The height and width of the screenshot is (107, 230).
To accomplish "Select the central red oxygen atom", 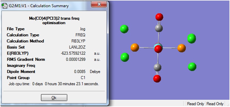I will [158, 49].
